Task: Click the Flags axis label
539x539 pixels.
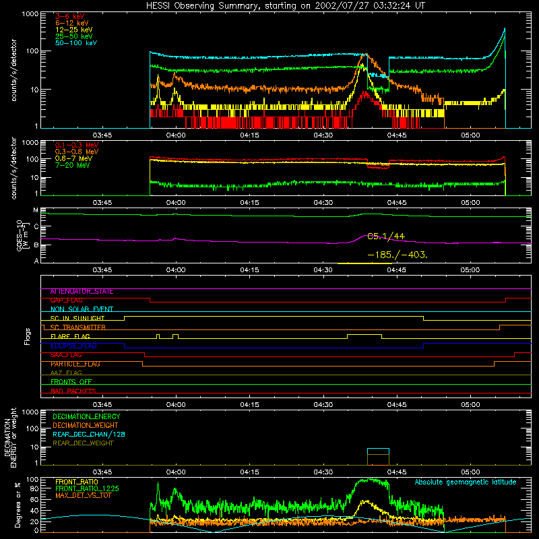Action: point(27,336)
